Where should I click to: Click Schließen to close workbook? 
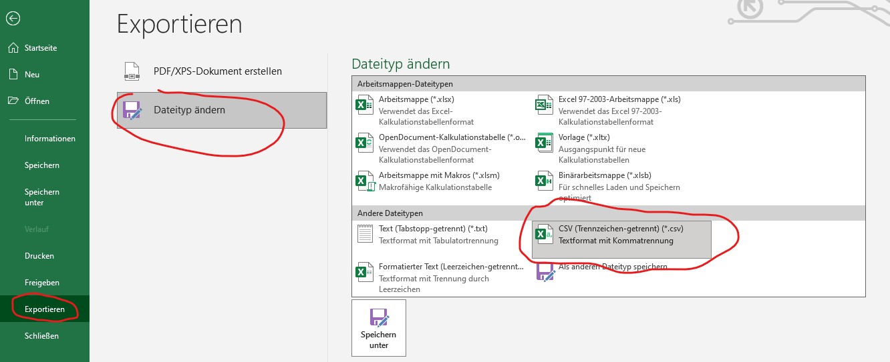tap(41, 336)
